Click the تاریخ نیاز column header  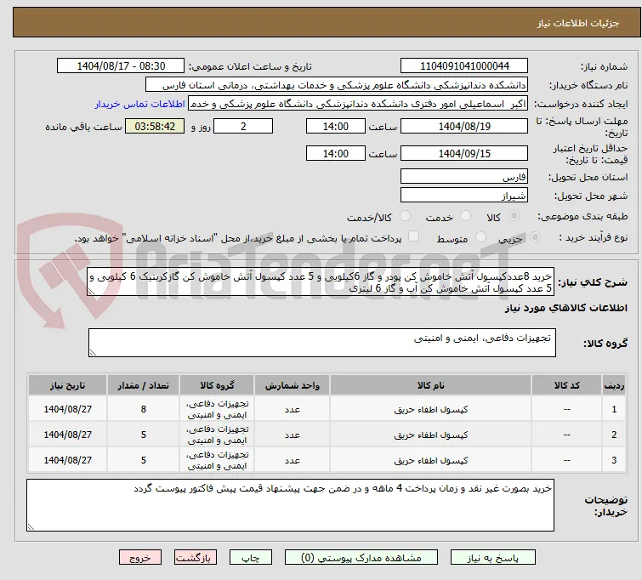(67, 385)
